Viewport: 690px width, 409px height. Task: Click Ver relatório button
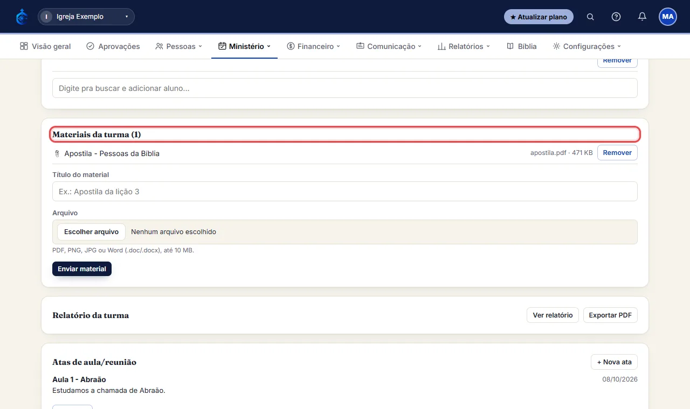[553, 315]
